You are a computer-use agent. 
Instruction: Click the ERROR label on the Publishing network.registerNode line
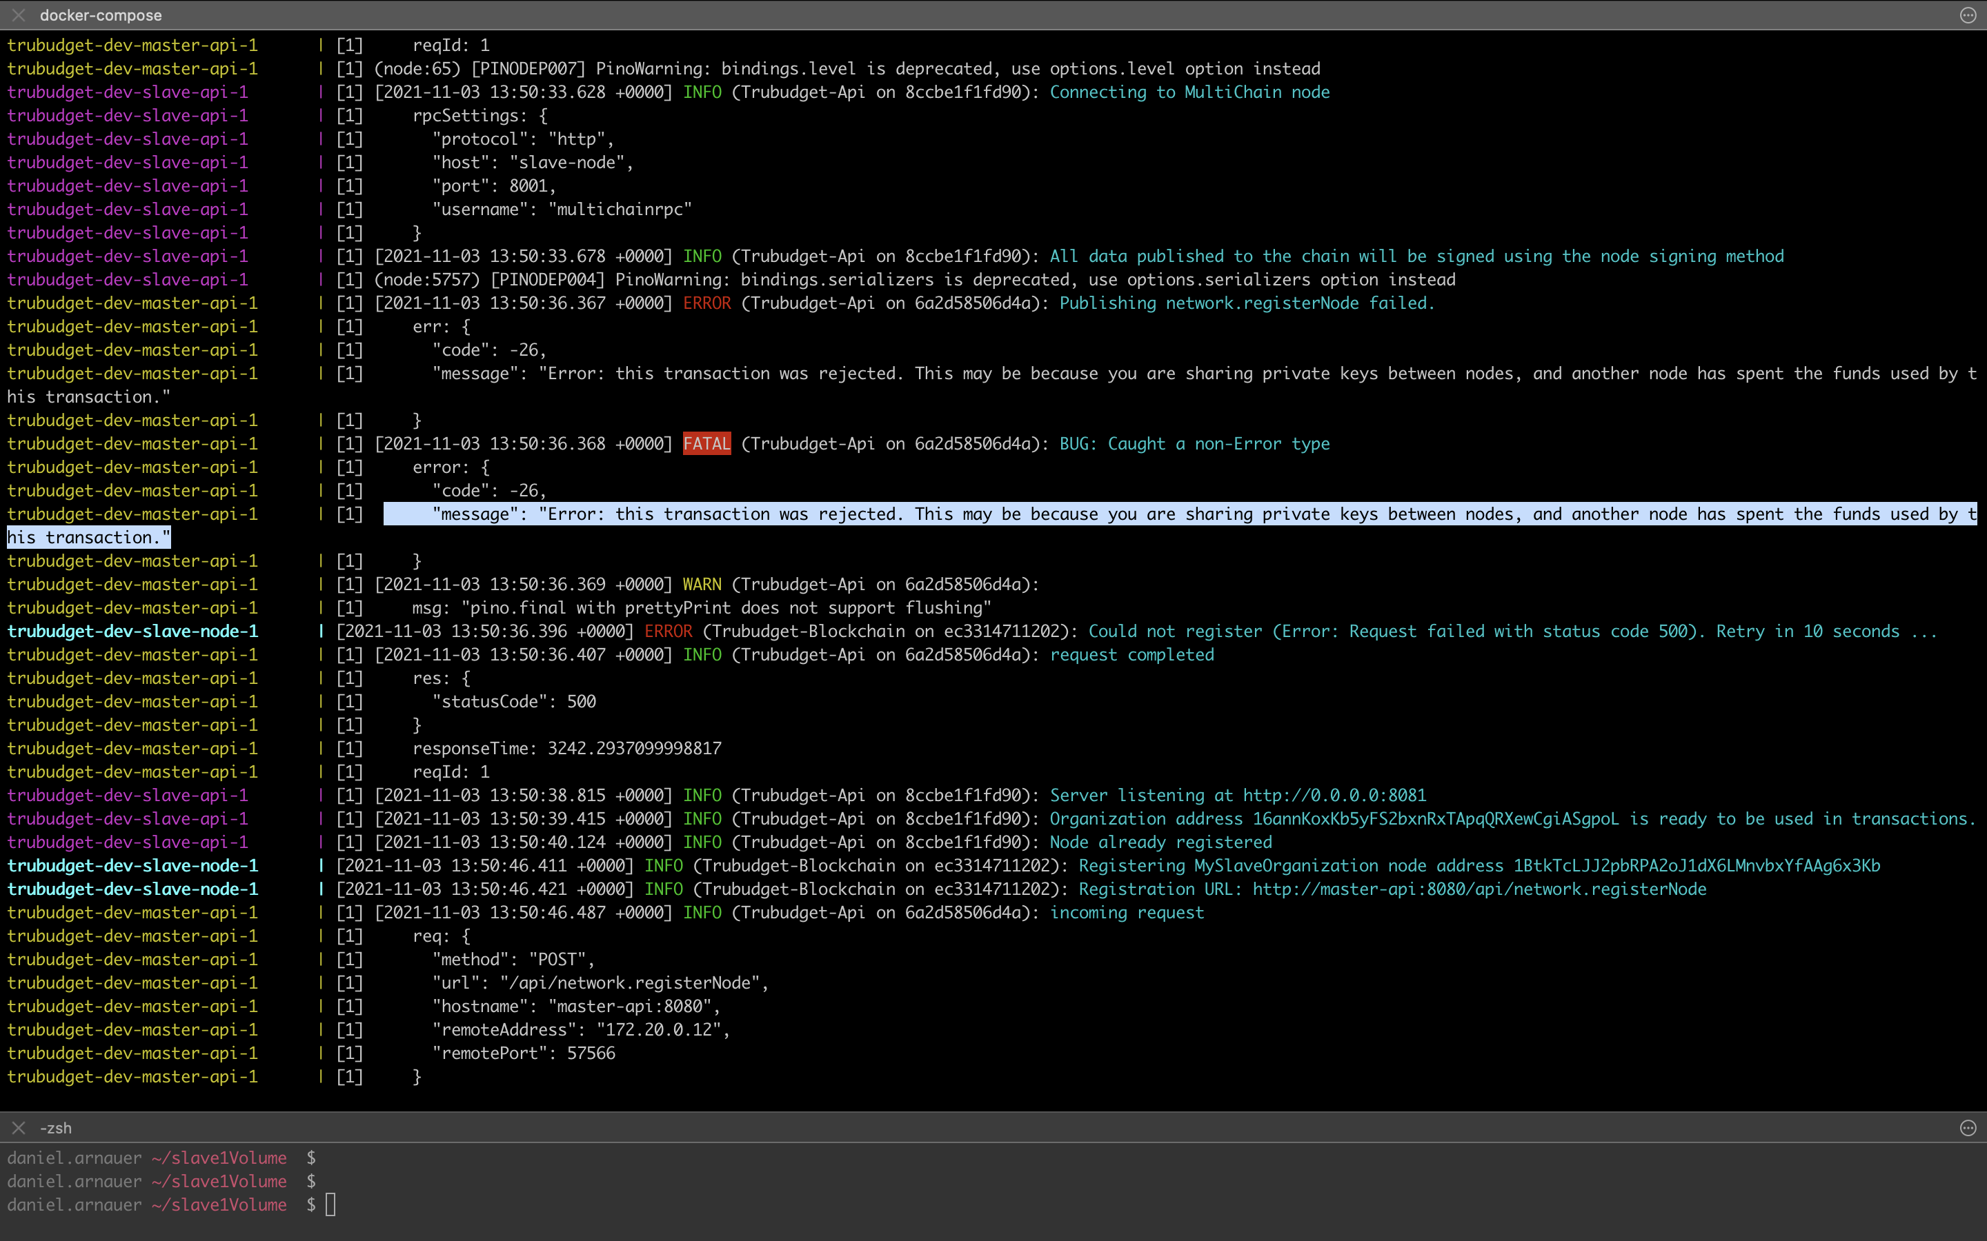[705, 303]
